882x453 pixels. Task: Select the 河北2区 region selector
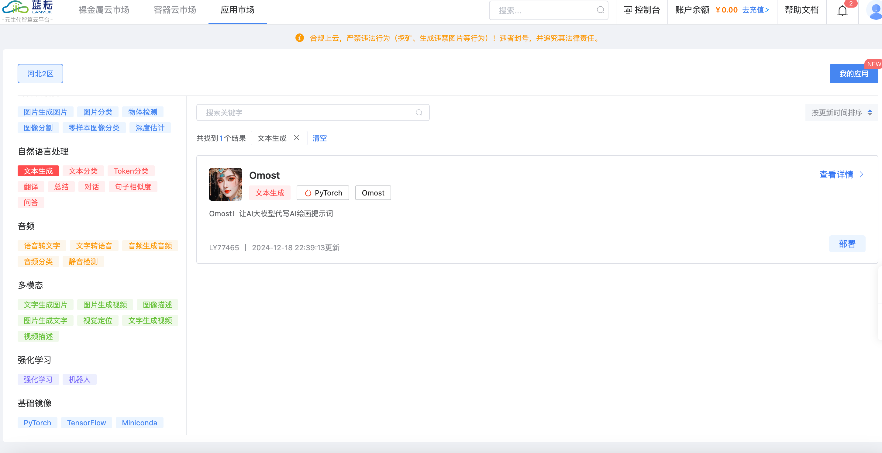pos(40,74)
